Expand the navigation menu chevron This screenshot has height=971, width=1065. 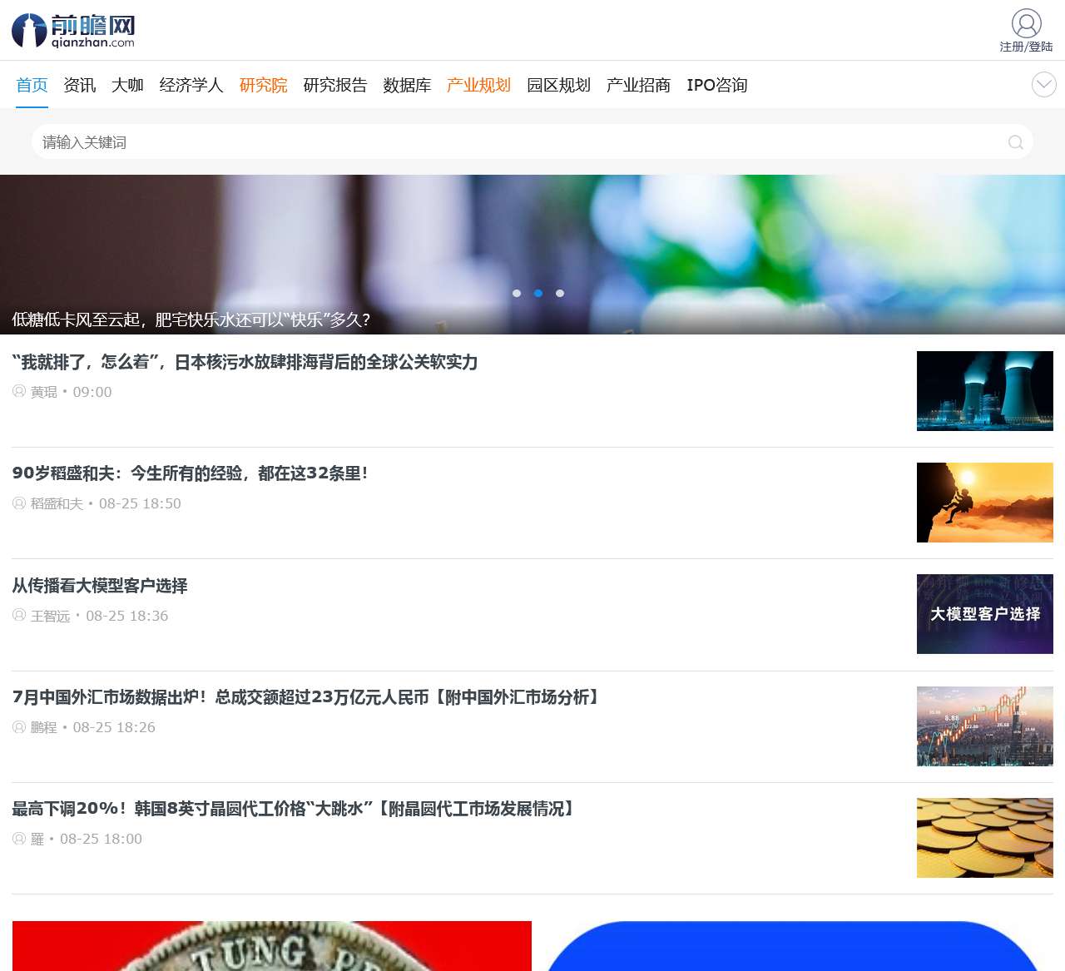coord(1044,84)
